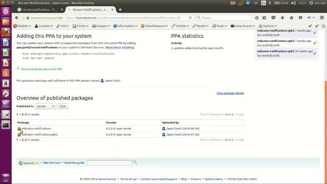Open the Miscellaneous toolbar dropdown
Viewport: 327px width, 184px height.
[x=154, y=26]
